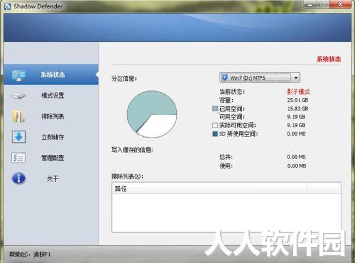Click the 25.01 GB capacity value

point(298,100)
